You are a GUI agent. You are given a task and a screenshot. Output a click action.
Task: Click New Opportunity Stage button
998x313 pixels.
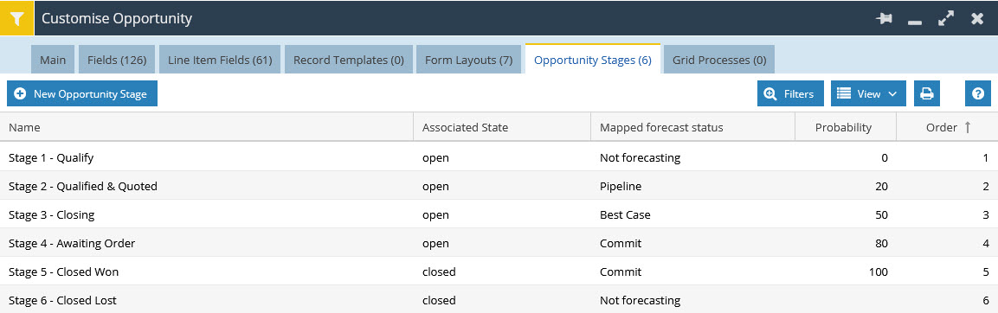coord(82,93)
